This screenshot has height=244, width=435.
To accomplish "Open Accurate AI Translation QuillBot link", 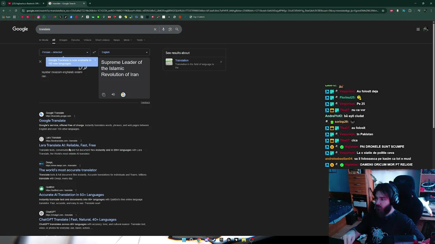I will point(71,195).
